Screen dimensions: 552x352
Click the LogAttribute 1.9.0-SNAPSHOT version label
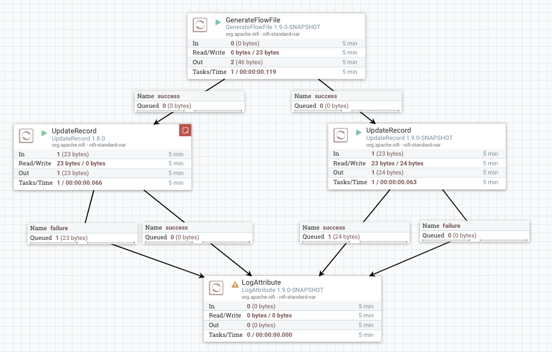282,290
